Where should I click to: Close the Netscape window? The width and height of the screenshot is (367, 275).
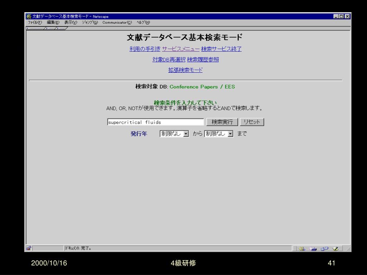pyautogui.click(x=347, y=16)
